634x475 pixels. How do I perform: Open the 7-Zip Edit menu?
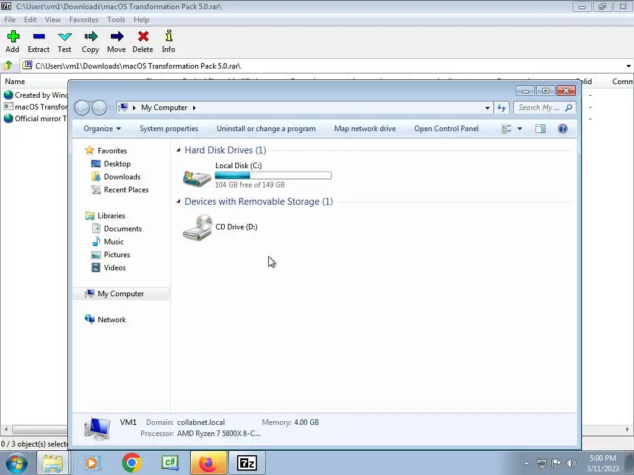(x=30, y=19)
